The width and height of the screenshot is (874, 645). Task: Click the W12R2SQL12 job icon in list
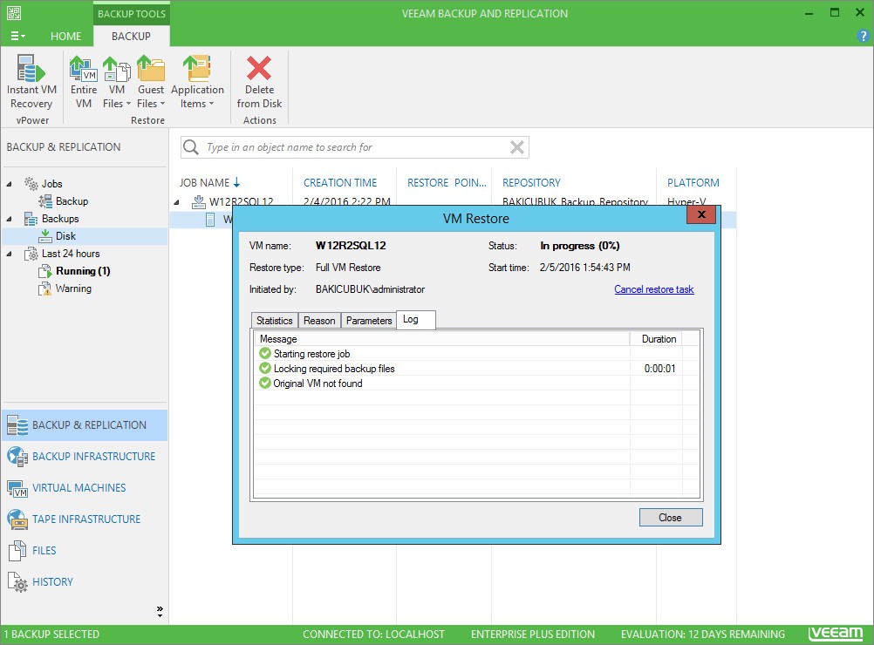(x=198, y=201)
